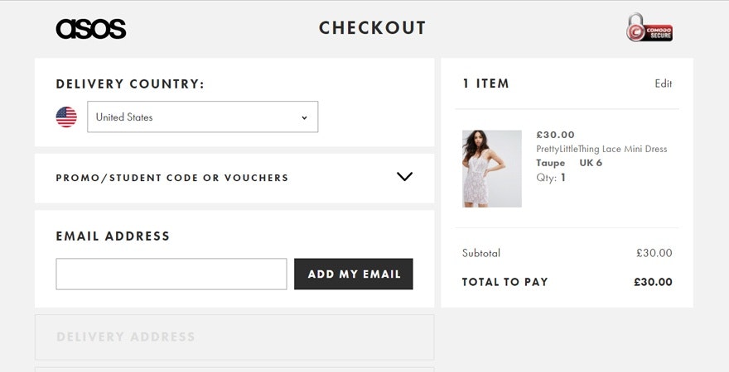Click the country selector's small arrow
The width and height of the screenshot is (729, 372).
tap(304, 117)
